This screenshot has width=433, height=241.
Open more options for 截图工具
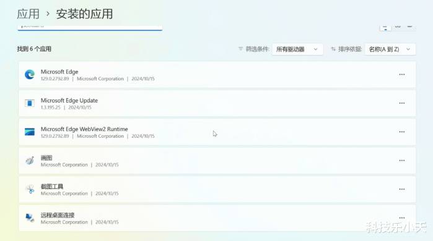click(402, 189)
